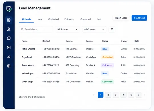The height and width of the screenshot is (111, 154).
Task: Click the Walk-in source cell
Action: [89, 82]
